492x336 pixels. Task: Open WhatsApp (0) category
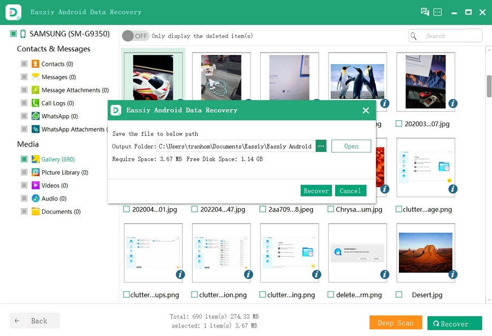[x=59, y=117]
